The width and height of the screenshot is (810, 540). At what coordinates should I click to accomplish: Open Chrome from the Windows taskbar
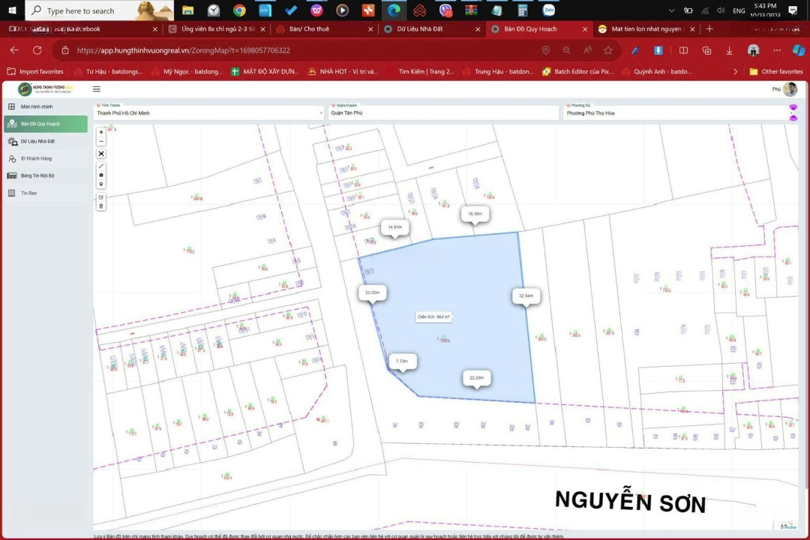239,10
